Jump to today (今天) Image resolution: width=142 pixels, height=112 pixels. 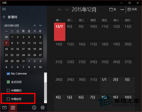(132, 9)
